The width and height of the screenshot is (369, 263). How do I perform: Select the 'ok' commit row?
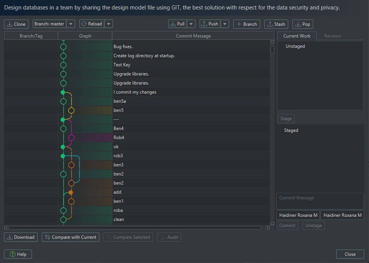click(137, 147)
